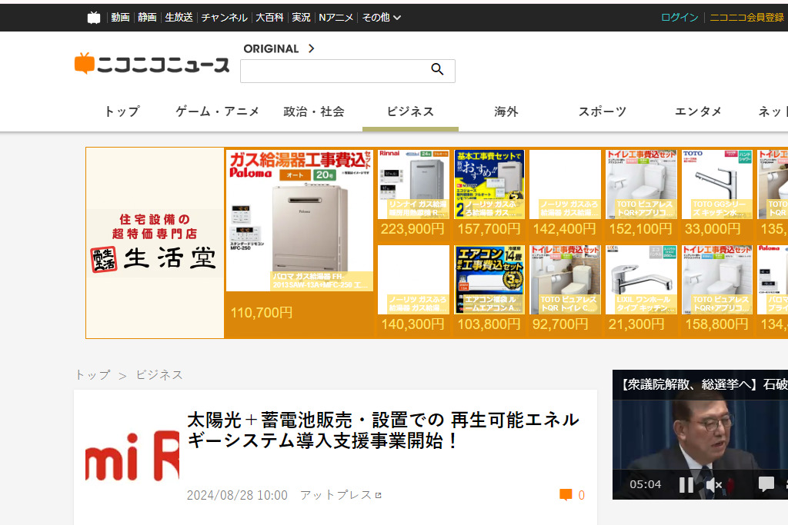The height and width of the screenshot is (525, 788).
Task: Open the Rinnai heater 223,900円 ad
Action: coord(413,193)
